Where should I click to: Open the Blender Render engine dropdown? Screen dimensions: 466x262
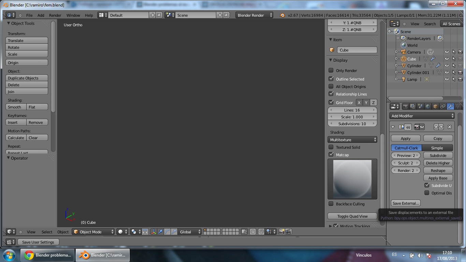click(x=254, y=15)
